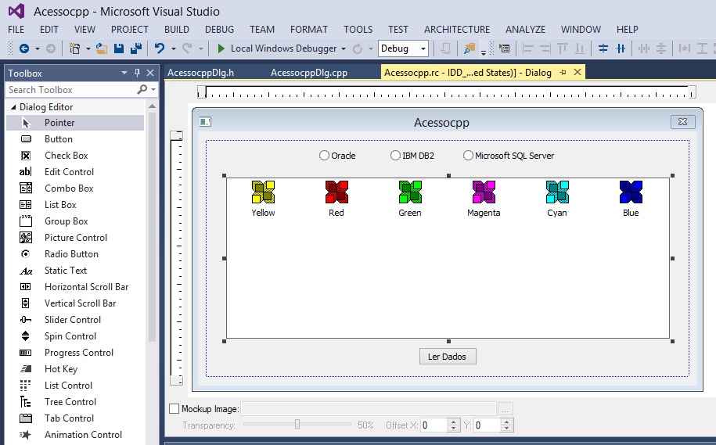Viewport: 716px width, 445px height.
Task: Choose the Slider Control toolbox item
Action: pyautogui.click(x=72, y=320)
